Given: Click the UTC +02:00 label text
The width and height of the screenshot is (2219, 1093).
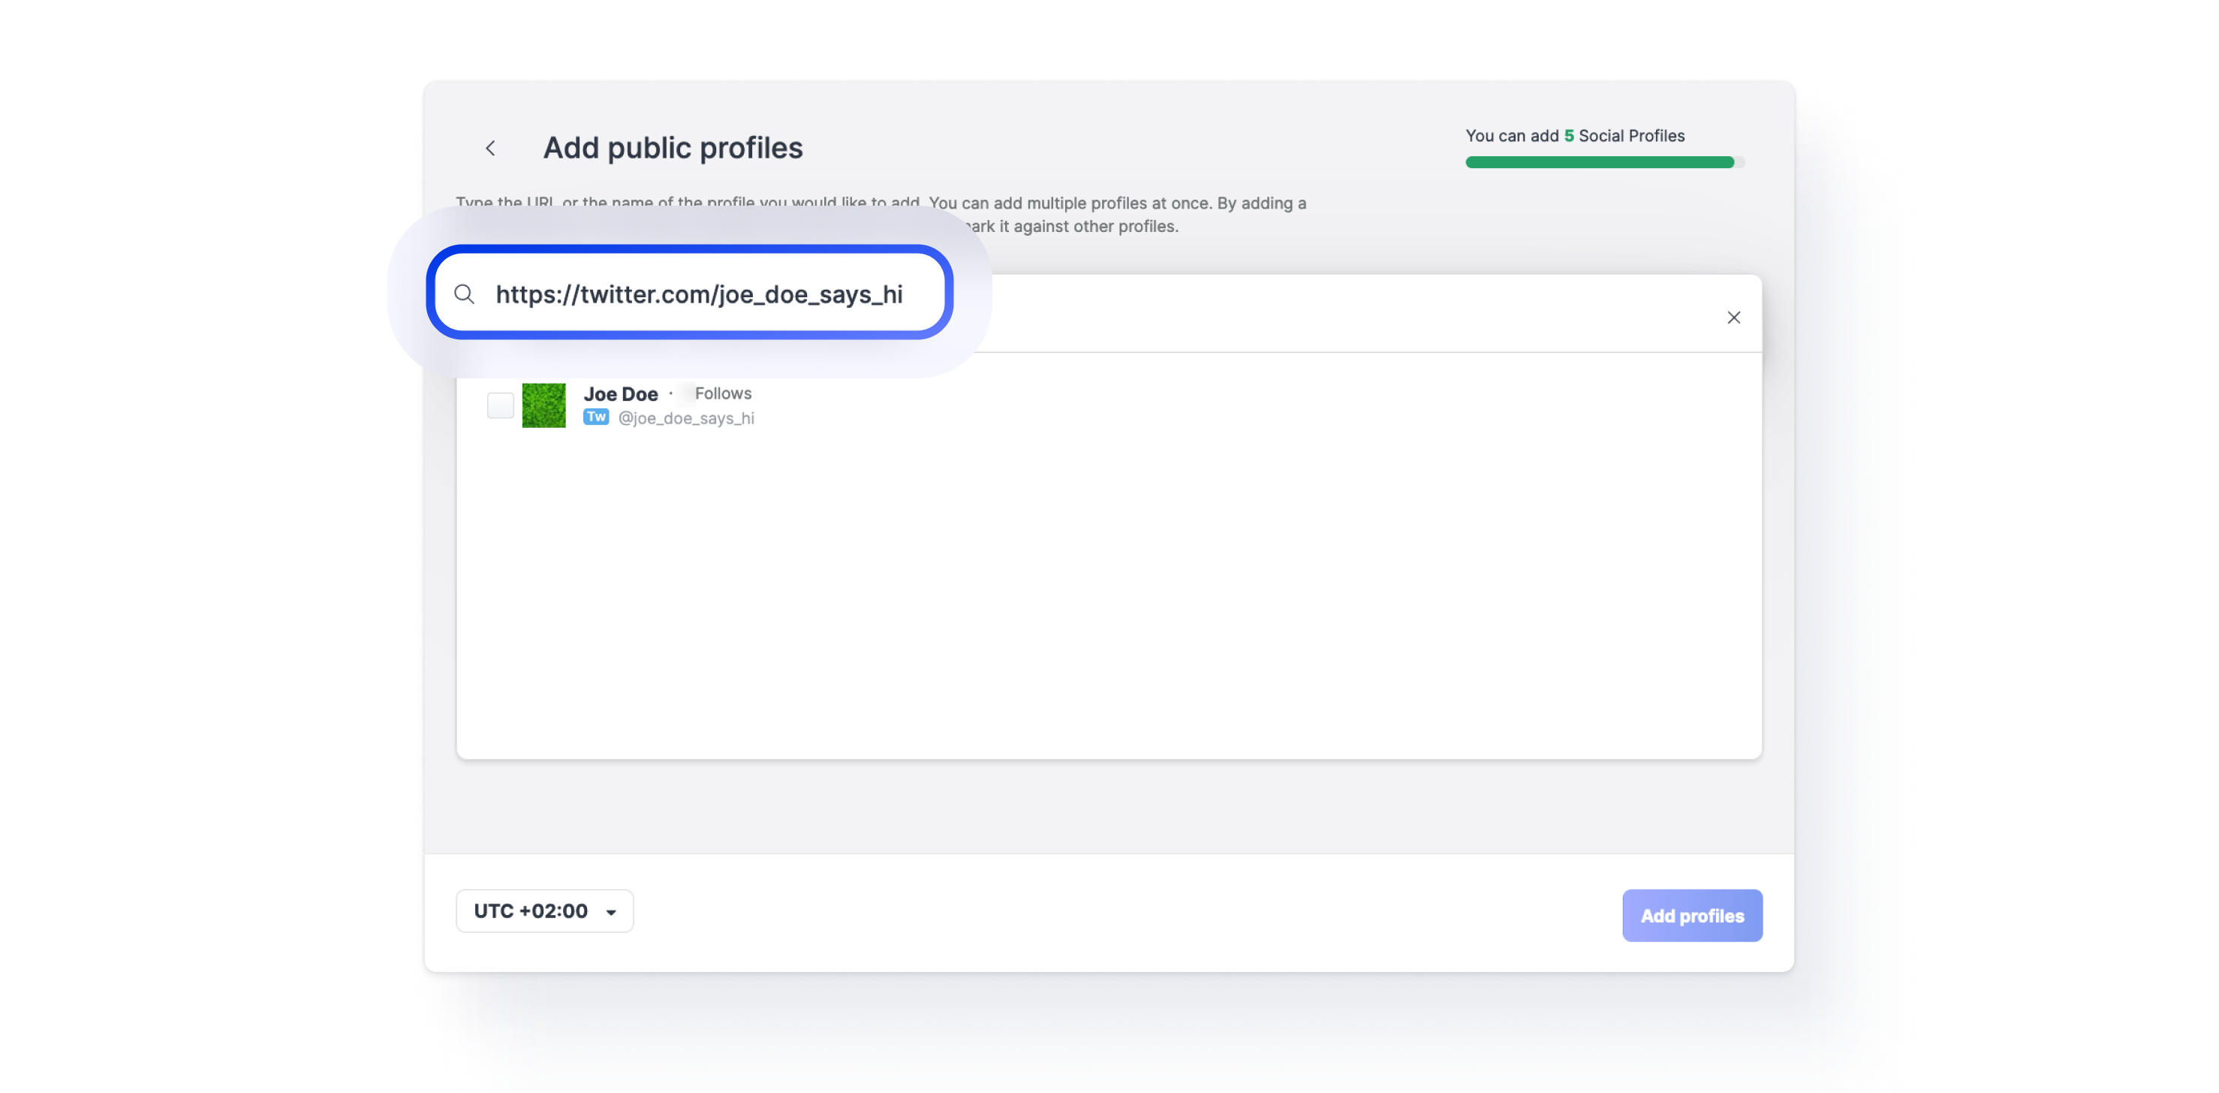Looking at the screenshot, I should tap(531, 911).
